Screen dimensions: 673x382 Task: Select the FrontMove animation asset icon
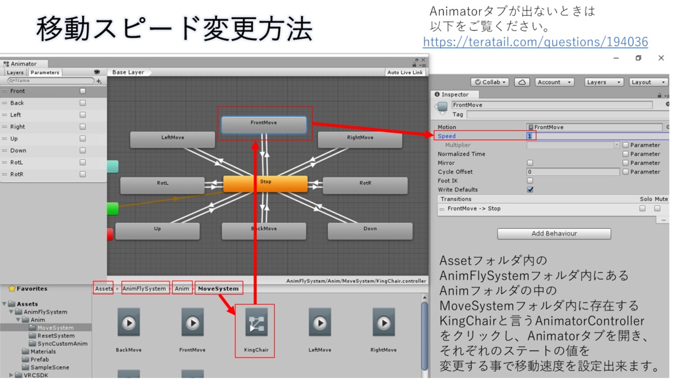pos(191,323)
